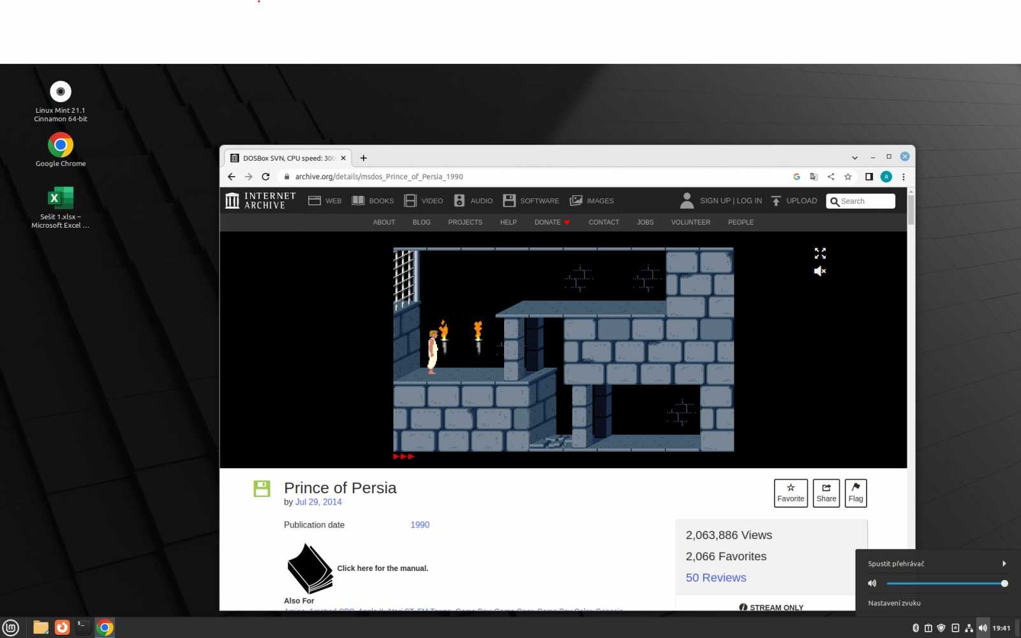Open the PEOPLE menu item
1021x638 pixels.
741,222
